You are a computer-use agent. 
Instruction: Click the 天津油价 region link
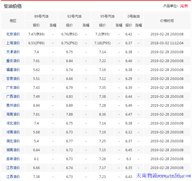(13, 52)
